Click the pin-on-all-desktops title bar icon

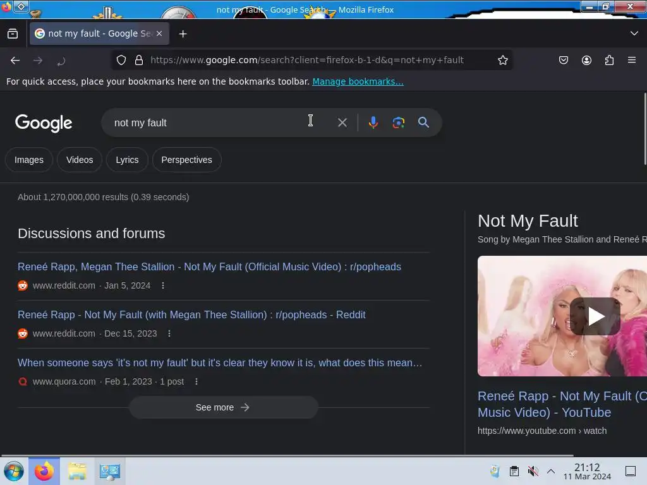[x=21, y=6]
